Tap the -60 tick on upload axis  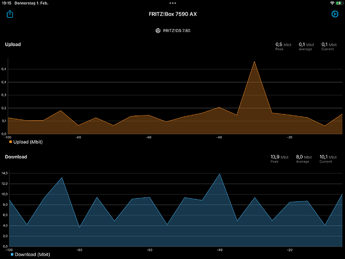click(149, 137)
